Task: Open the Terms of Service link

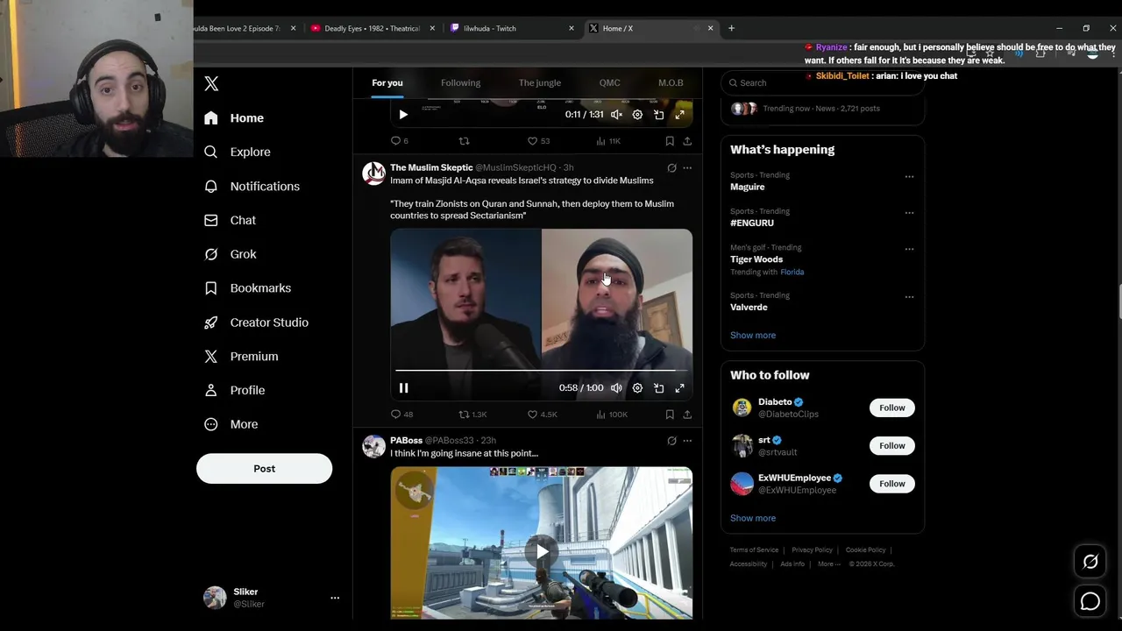Action: pyautogui.click(x=754, y=550)
